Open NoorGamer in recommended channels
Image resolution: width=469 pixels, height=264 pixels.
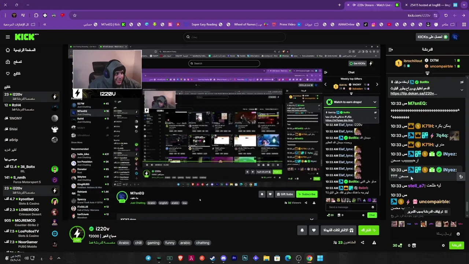tap(31, 244)
